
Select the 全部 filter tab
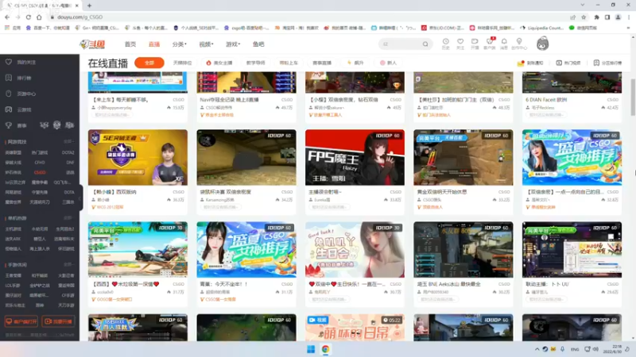pyautogui.click(x=149, y=63)
